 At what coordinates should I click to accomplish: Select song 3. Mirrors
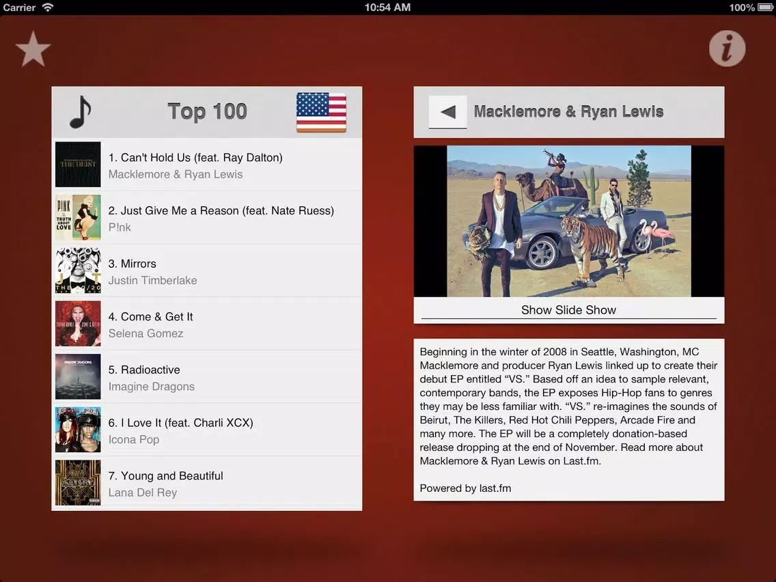coord(207,271)
